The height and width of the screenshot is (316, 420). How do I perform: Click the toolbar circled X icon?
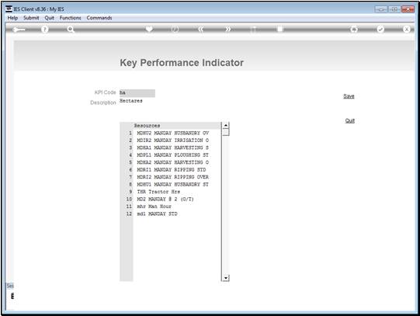click(406, 30)
